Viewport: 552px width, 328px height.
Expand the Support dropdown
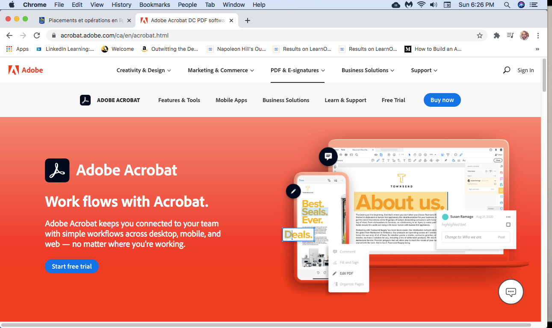pyautogui.click(x=424, y=70)
